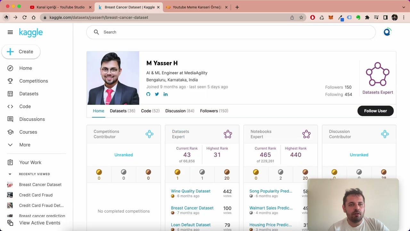Open the MetaMask fox extension
The width and height of the screenshot is (410, 231).
pos(331,18)
